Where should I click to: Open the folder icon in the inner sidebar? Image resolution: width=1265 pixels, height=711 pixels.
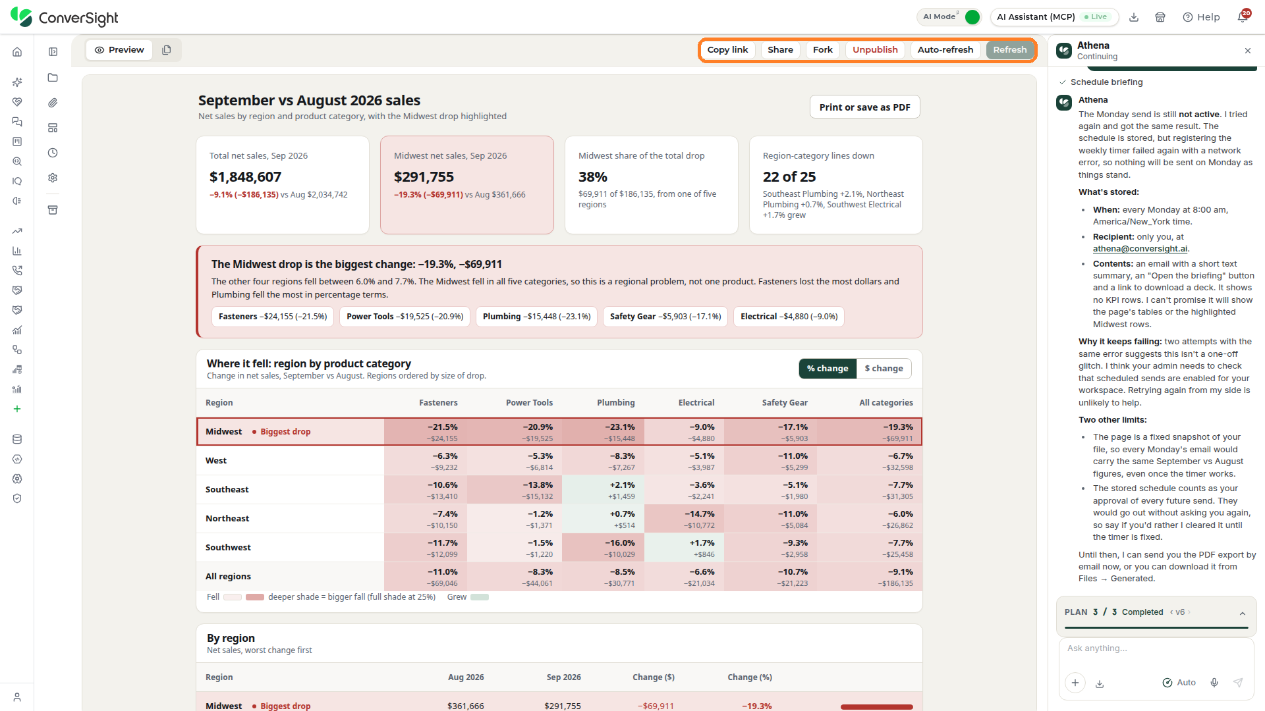(x=53, y=78)
